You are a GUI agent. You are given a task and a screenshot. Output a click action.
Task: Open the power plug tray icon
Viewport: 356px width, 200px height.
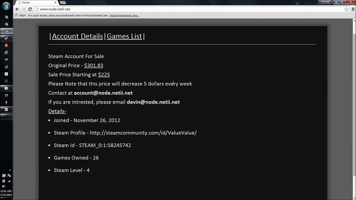[4, 181]
